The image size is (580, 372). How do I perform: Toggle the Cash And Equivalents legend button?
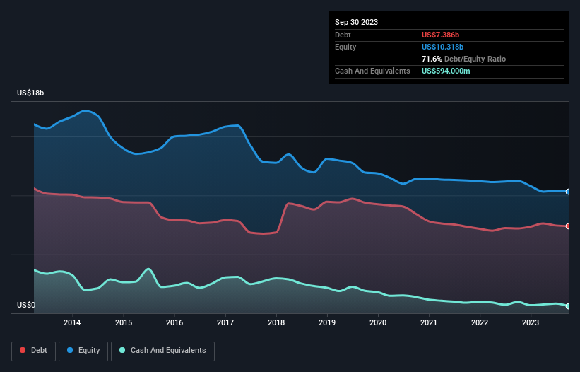(x=162, y=351)
